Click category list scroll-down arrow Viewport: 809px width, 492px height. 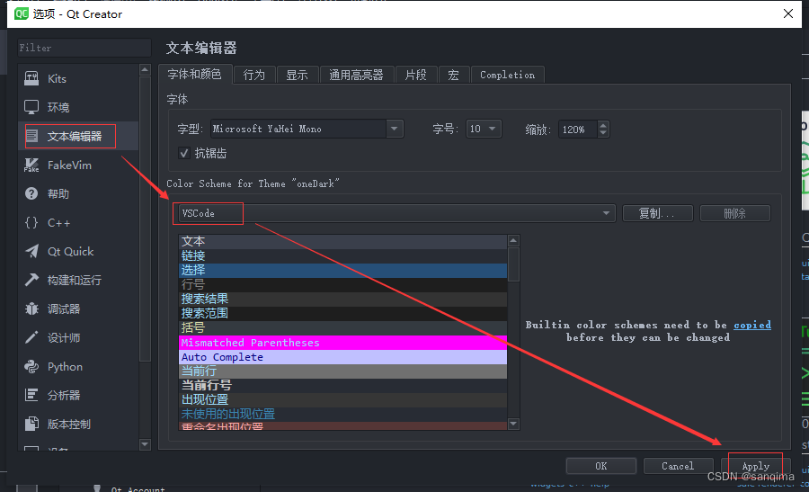145,444
